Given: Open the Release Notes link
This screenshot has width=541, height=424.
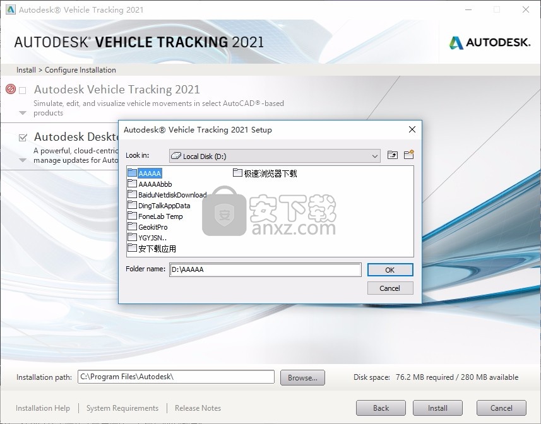Looking at the screenshot, I should pyautogui.click(x=198, y=408).
